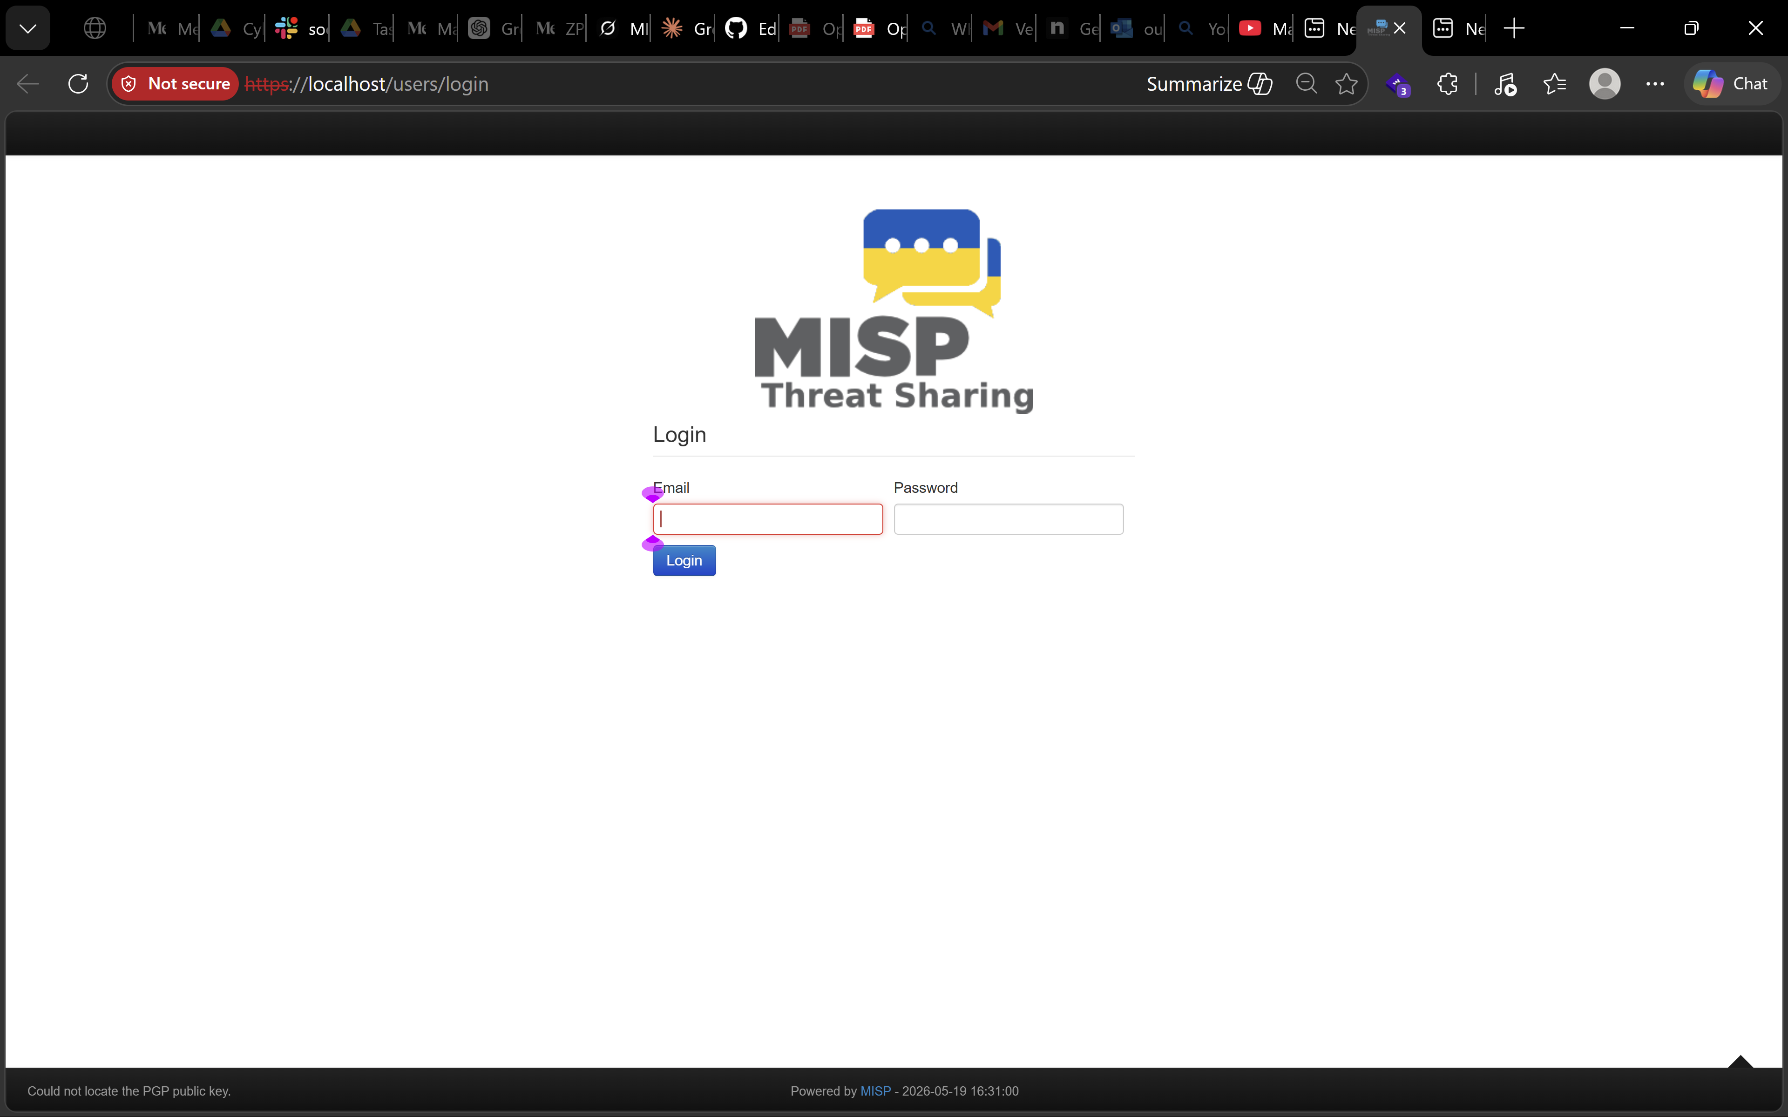Open the browser profile avatar
Viewport: 1788px width, 1117px height.
[1605, 83]
